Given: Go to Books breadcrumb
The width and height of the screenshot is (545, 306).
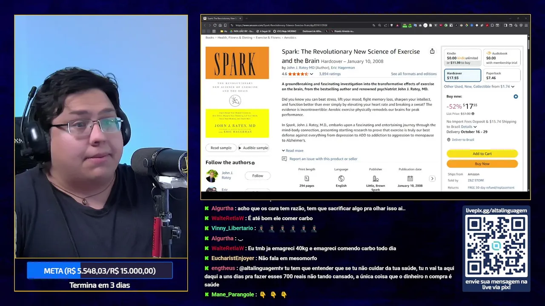Looking at the screenshot, I should tap(210, 37).
